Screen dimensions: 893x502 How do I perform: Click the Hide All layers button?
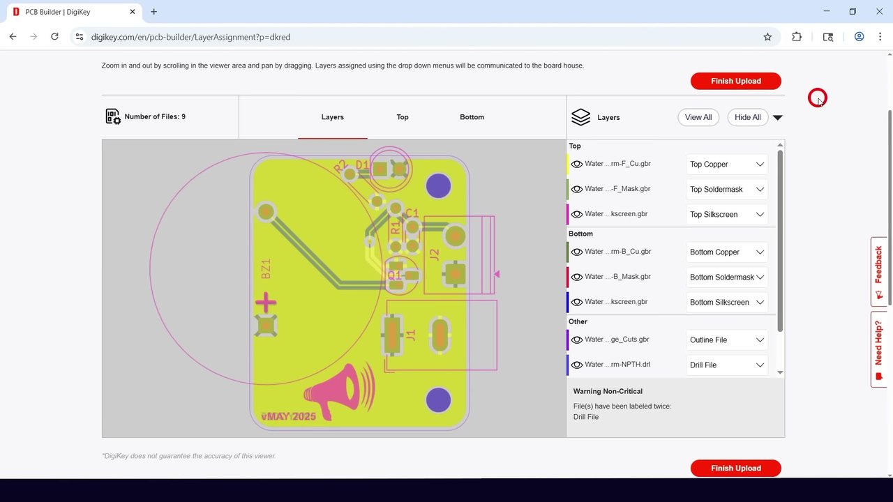tap(748, 117)
